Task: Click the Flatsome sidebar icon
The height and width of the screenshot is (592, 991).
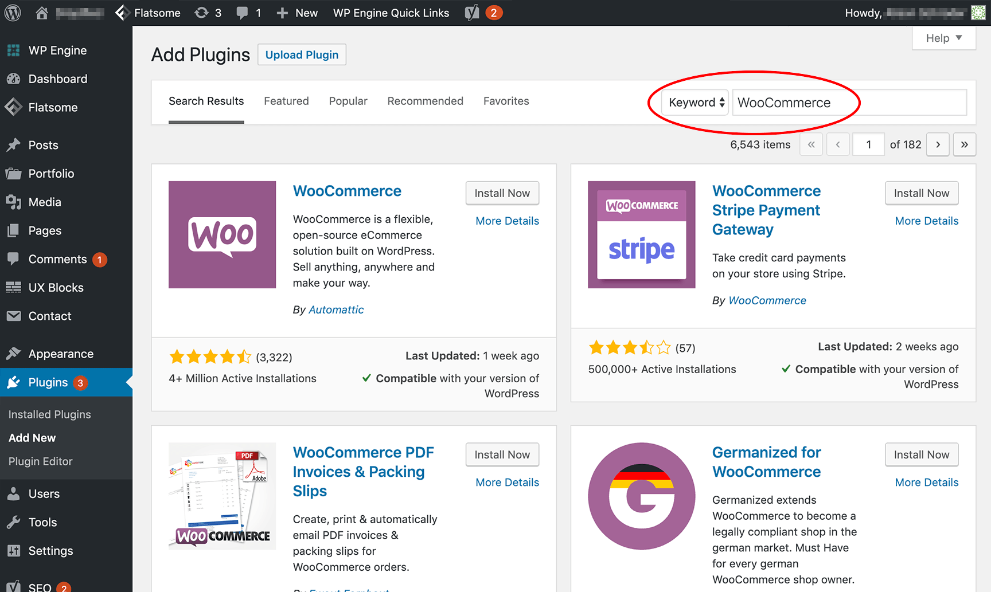Action: point(13,107)
